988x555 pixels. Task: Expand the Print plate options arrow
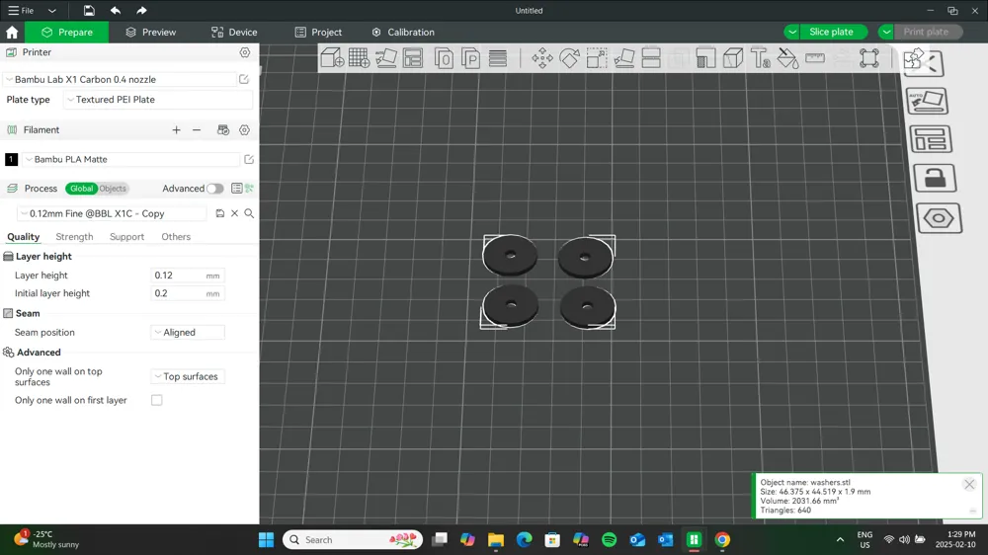(886, 32)
